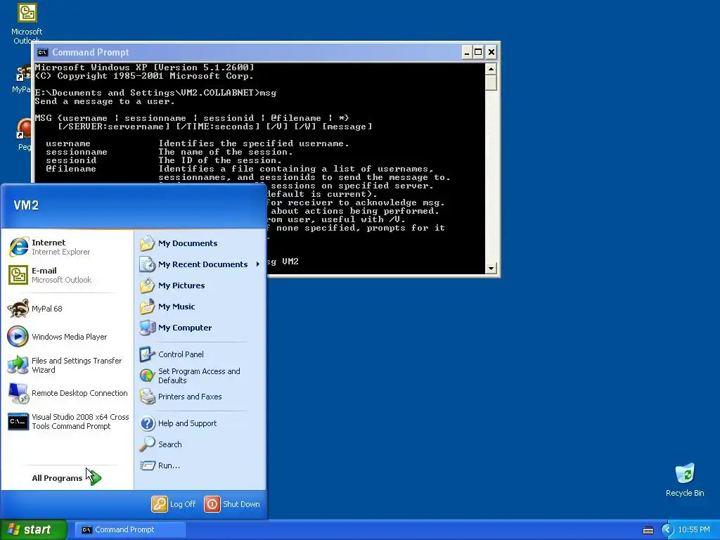Expand All Programs list

pyautogui.click(x=67, y=478)
